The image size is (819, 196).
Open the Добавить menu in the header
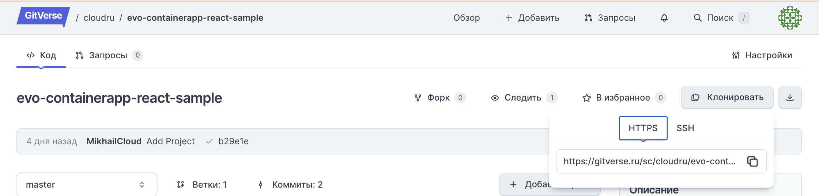pyautogui.click(x=532, y=18)
